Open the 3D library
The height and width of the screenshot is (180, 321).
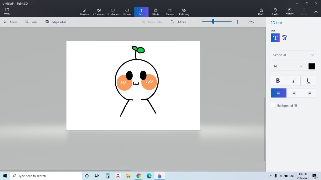(184, 12)
